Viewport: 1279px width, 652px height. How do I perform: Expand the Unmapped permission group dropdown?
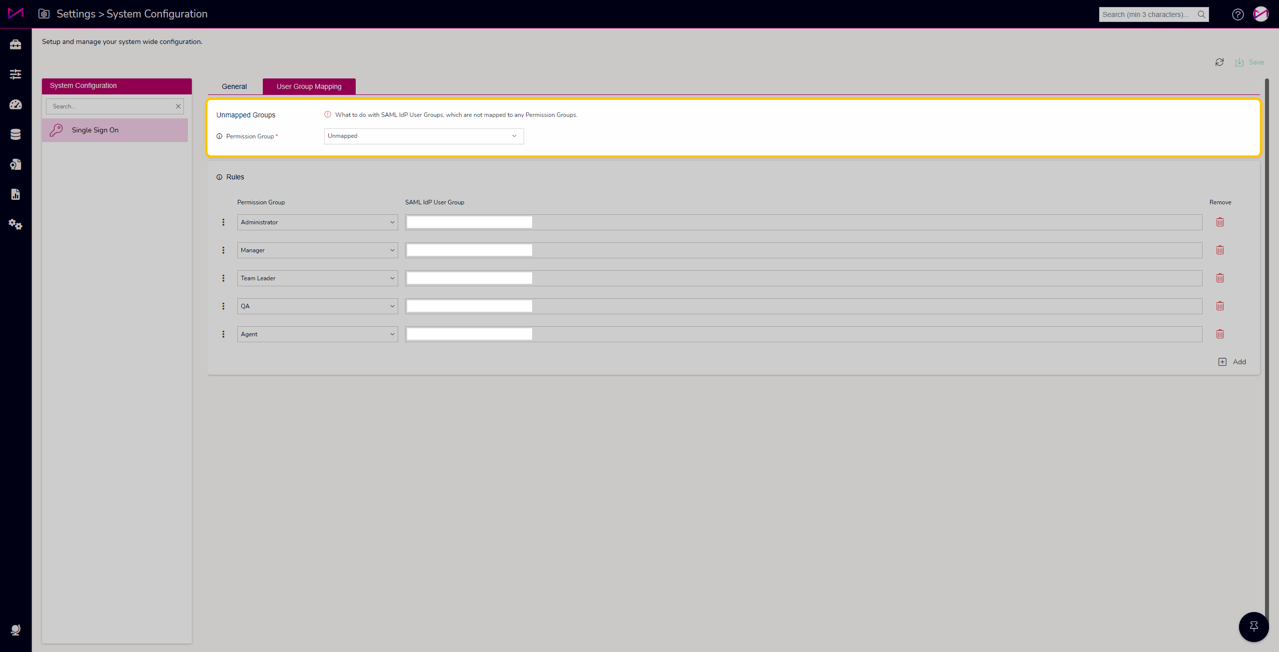[x=424, y=136]
